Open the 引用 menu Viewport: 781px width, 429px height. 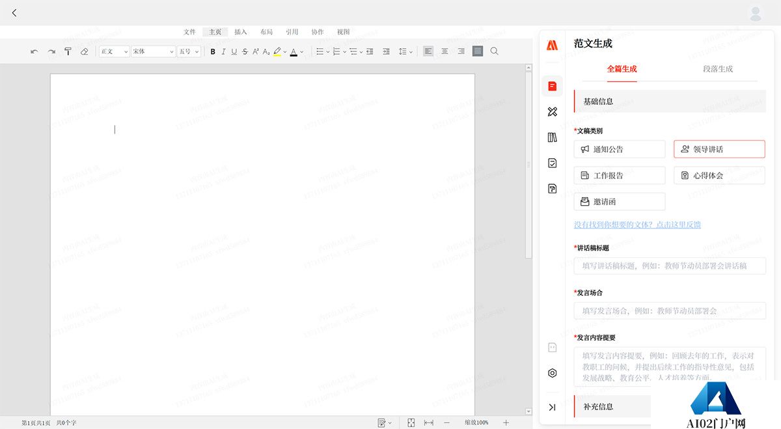(x=292, y=32)
